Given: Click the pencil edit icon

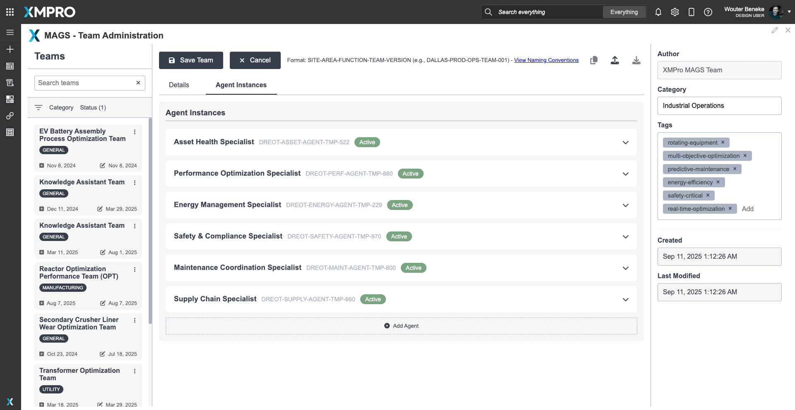Looking at the screenshot, I should tap(774, 30).
